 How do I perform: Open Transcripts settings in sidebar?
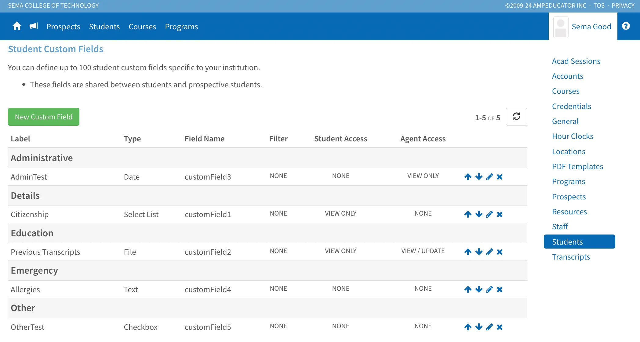(571, 257)
